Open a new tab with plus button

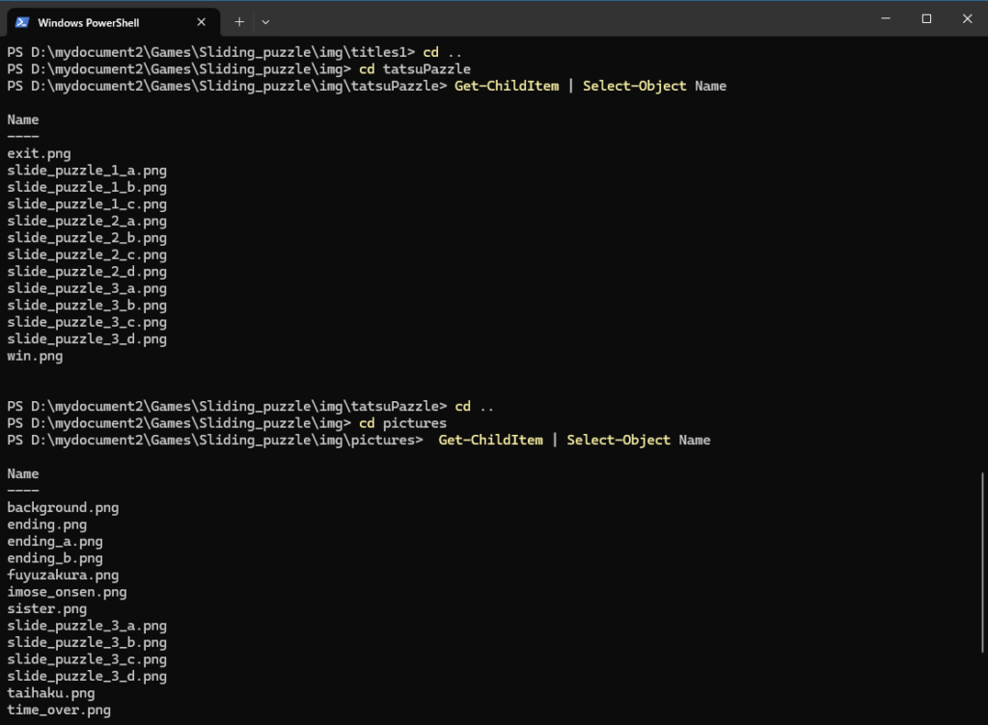(x=239, y=21)
